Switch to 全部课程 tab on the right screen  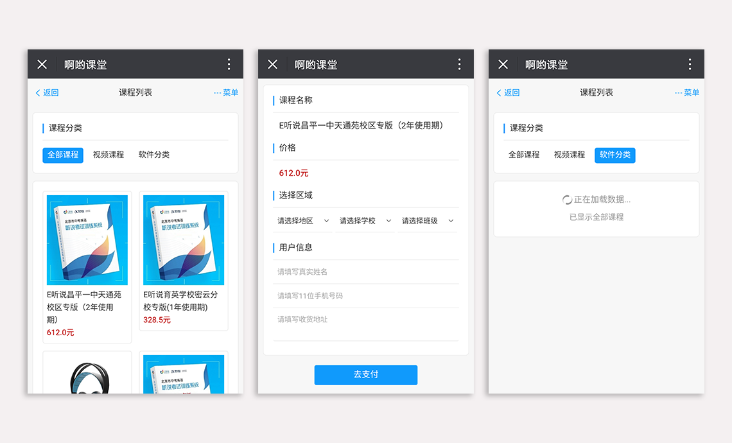[524, 155]
